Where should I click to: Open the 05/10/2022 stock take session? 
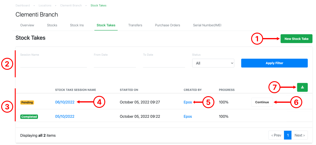[x=65, y=117]
